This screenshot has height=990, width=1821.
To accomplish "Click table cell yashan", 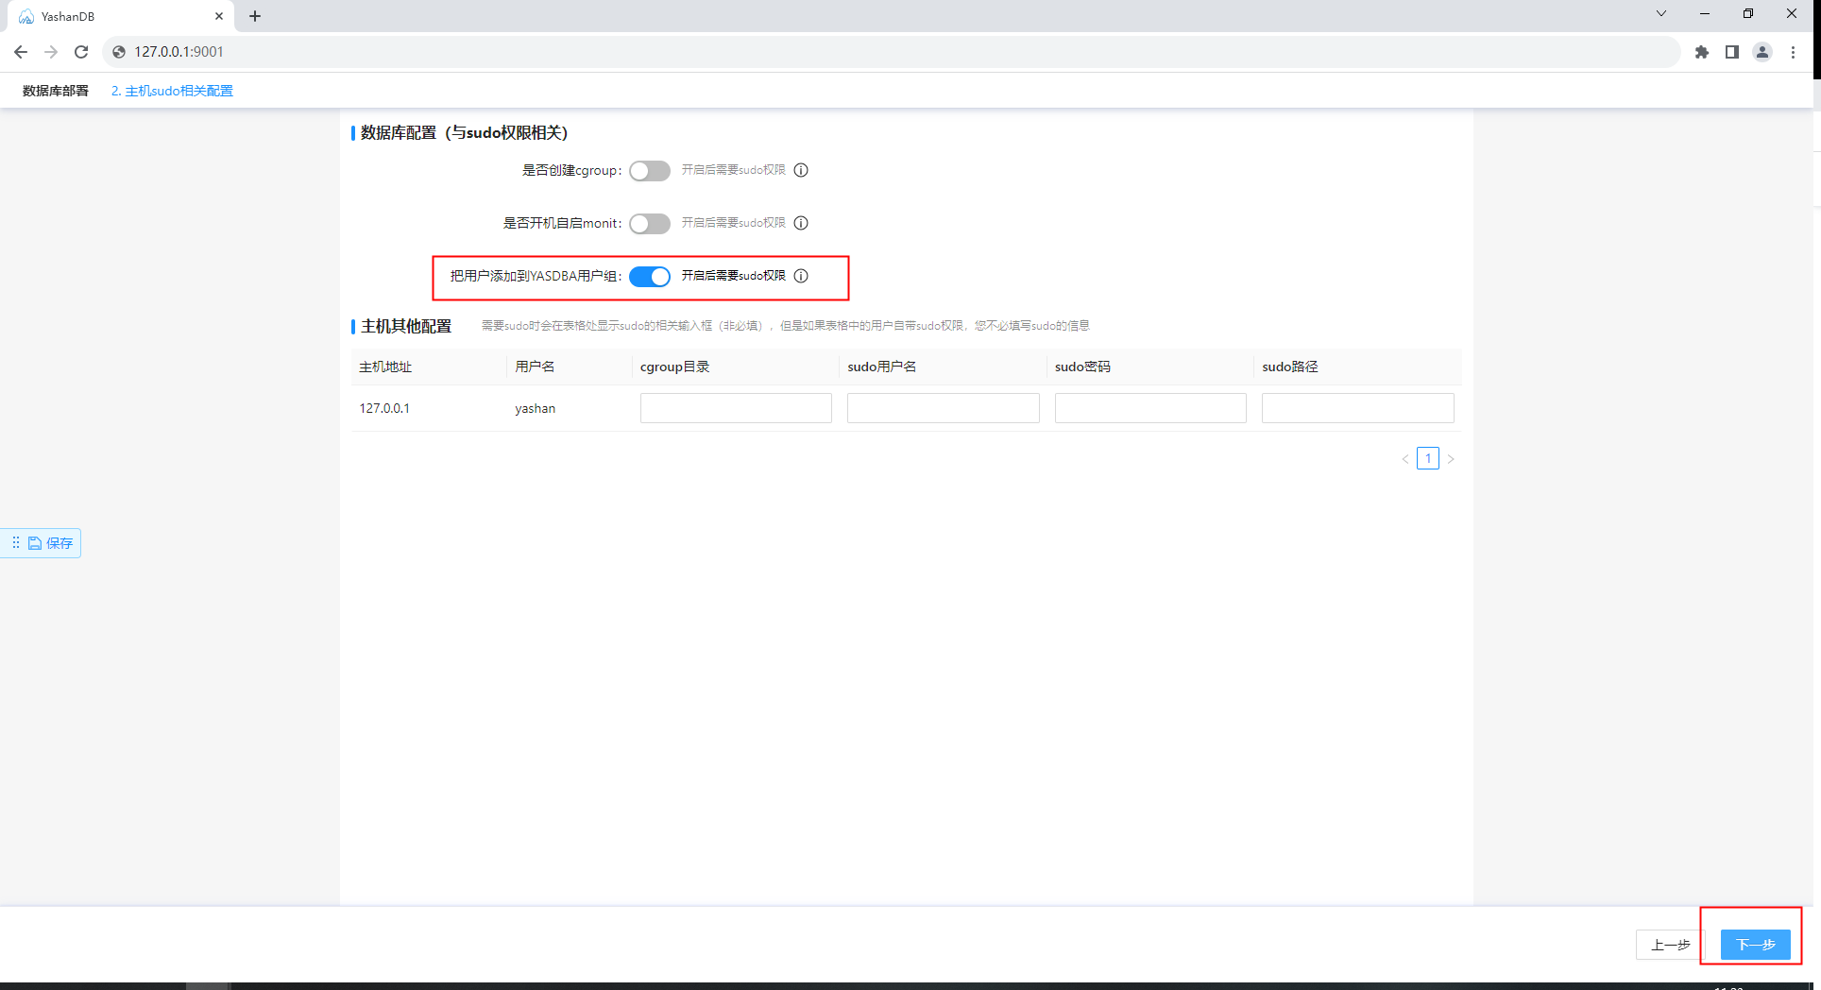I will (535, 408).
